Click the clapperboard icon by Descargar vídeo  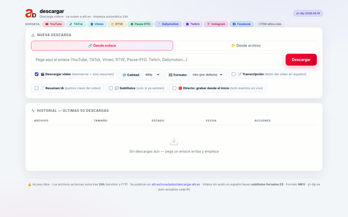43,74
